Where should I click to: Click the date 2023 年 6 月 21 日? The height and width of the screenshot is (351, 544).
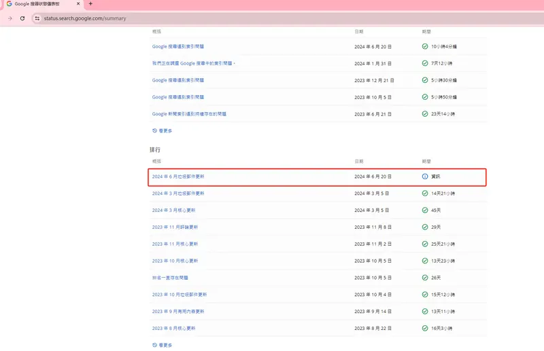[373, 114]
